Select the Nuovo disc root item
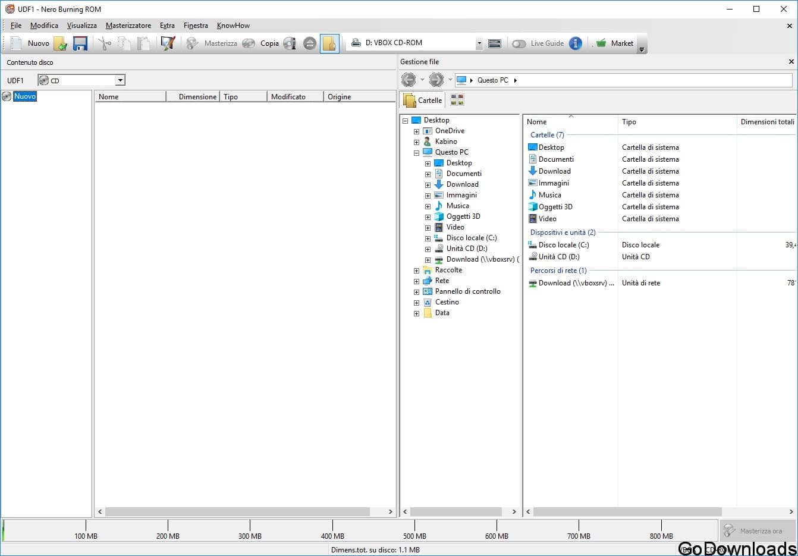This screenshot has width=798, height=556. [x=25, y=96]
